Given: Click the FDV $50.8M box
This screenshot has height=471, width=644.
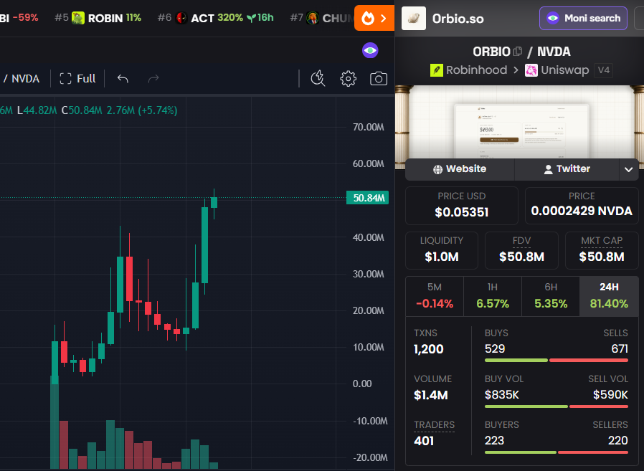Looking at the screenshot, I should click(x=521, y=250).
